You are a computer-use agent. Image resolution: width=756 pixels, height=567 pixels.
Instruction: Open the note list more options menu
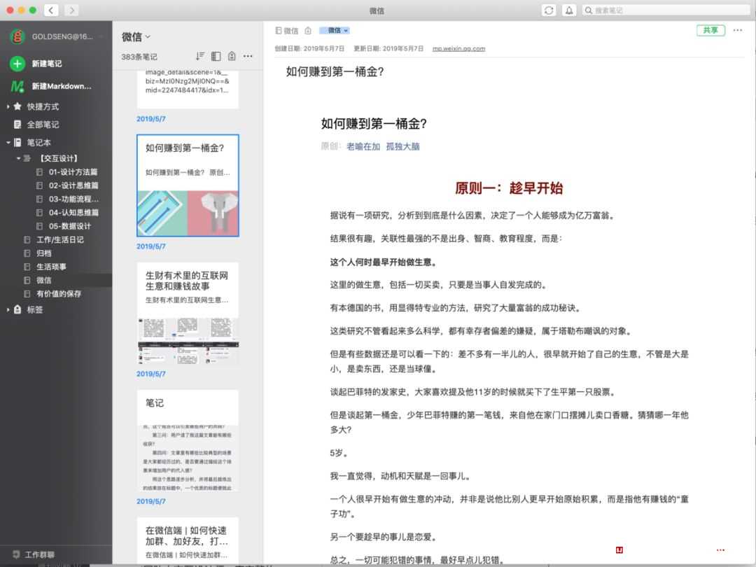248,57
